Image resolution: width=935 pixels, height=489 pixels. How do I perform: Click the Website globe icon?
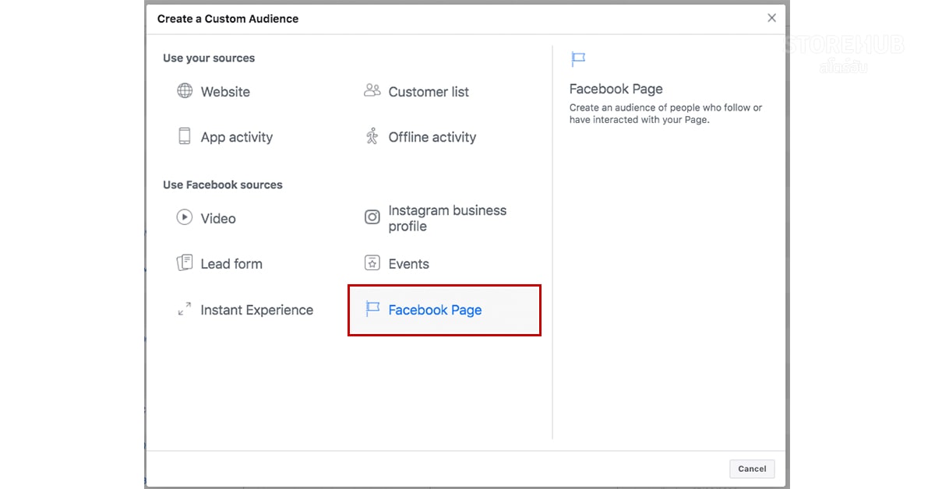coord(185,91)
